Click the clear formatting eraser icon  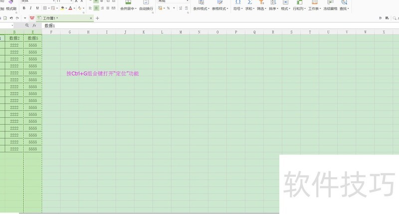click(x=80, y=8)
